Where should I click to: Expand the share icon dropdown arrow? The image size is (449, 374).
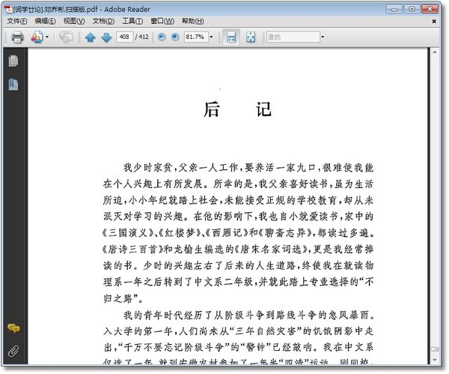[47, 37]
